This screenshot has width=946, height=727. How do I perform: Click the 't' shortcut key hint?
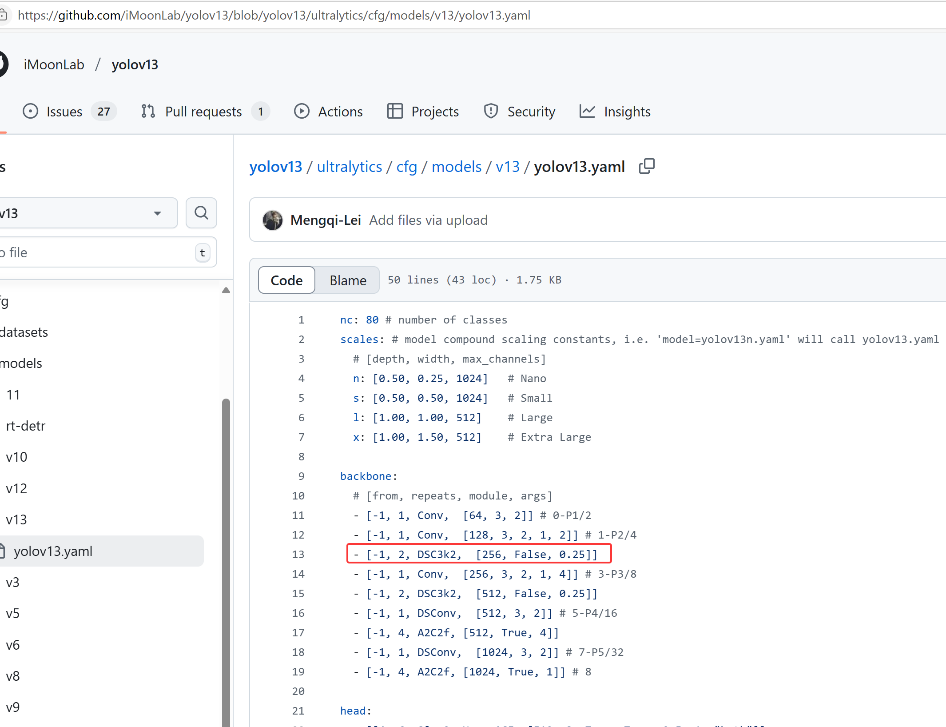[x=203, y=253]
